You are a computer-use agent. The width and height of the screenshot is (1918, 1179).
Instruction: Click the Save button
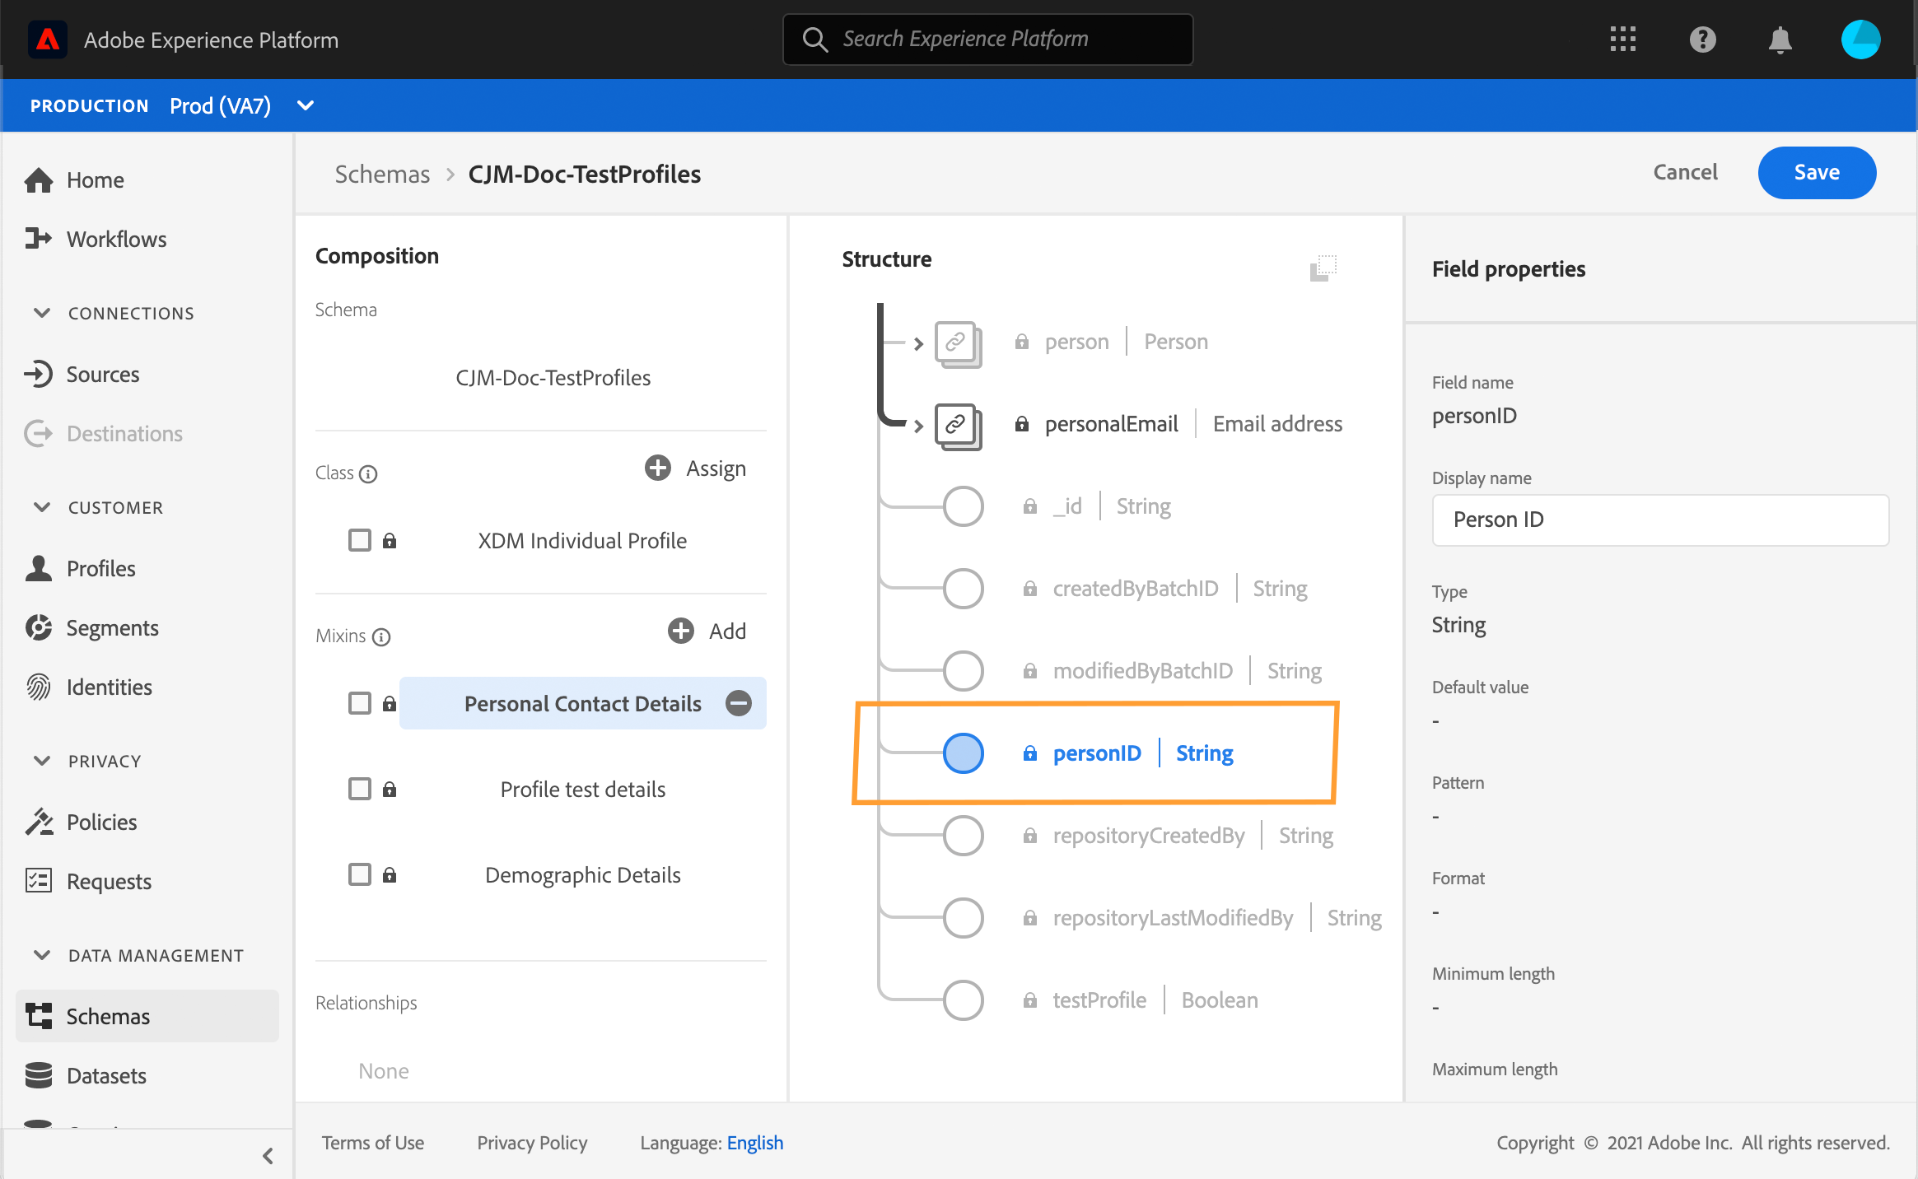[1816, 172]
